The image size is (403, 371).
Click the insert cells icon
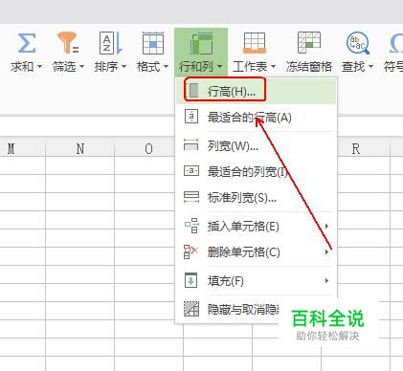(191, 226)
